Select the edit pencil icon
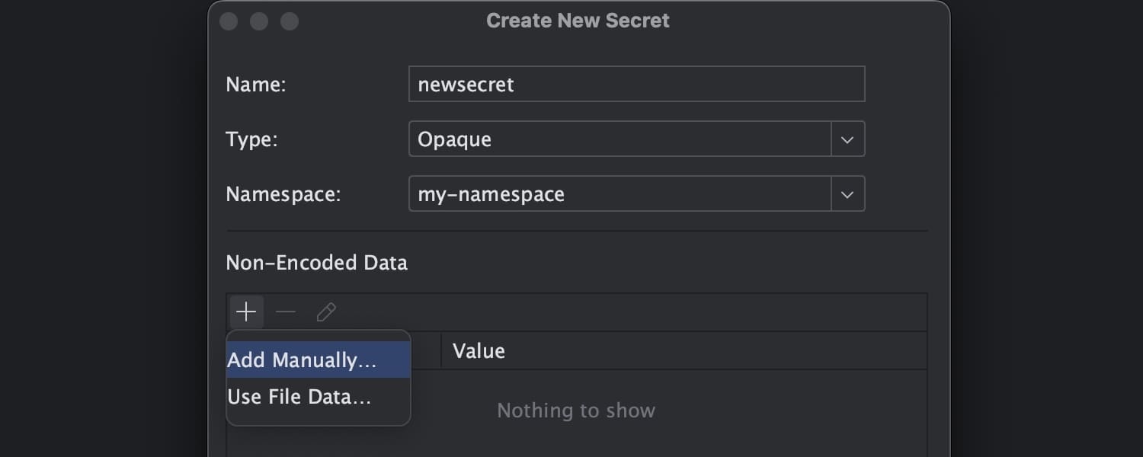 tap(326, 312)
